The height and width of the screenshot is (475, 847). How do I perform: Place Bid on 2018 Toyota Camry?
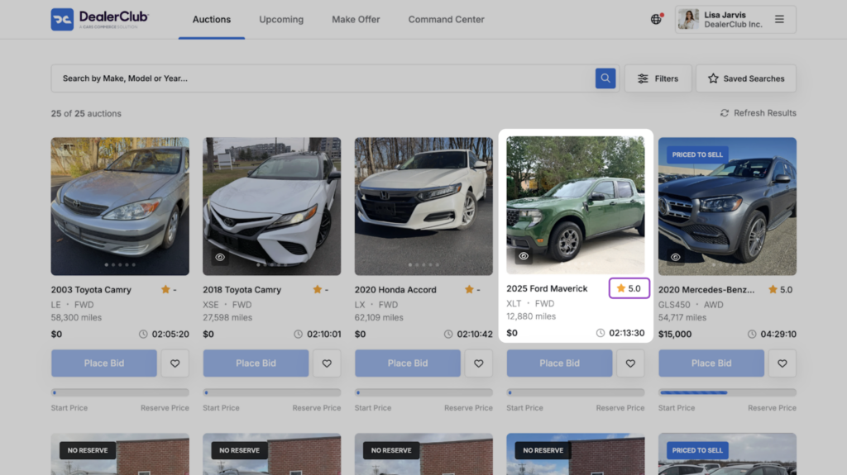(256, 363)
